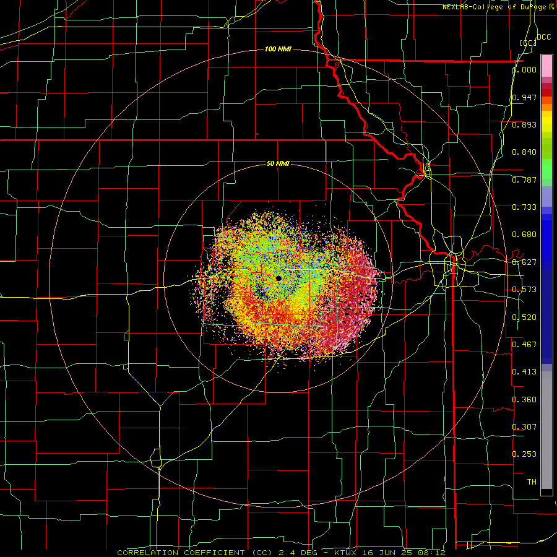
Task: Click the Correlation Coefficient caption at the bottom
Action: point(282,553)
